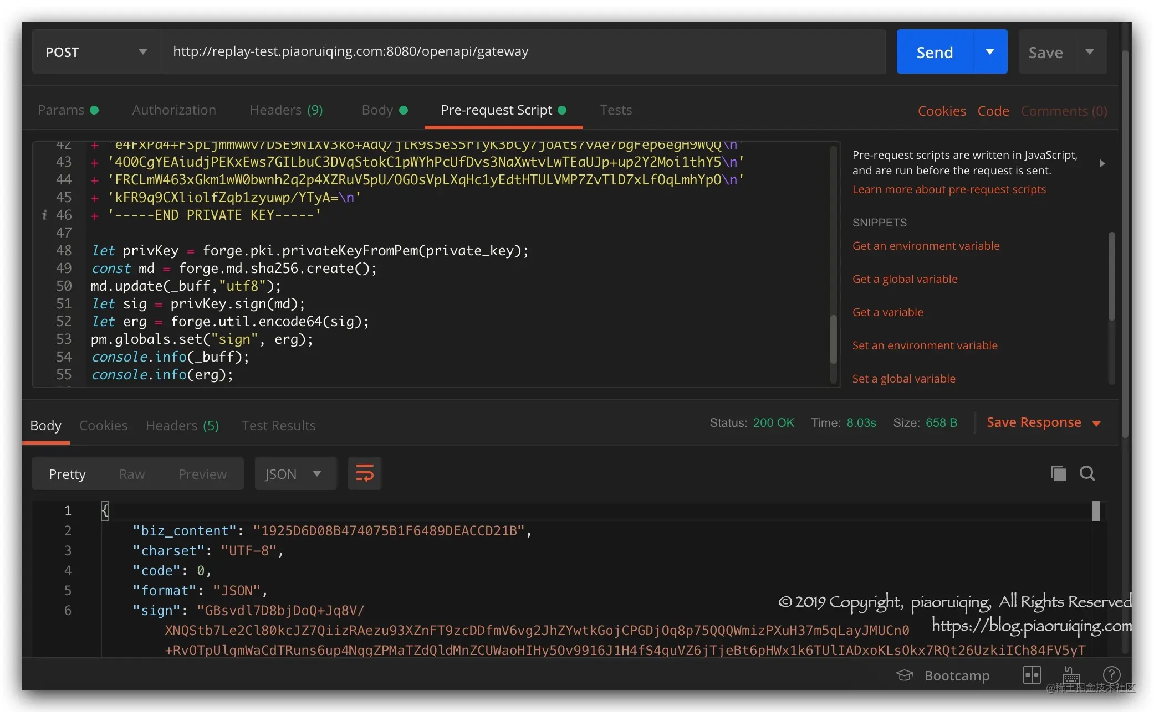1154x712 pixels.
Task: Switch to the Tests tab
Action: click(616, 110)
